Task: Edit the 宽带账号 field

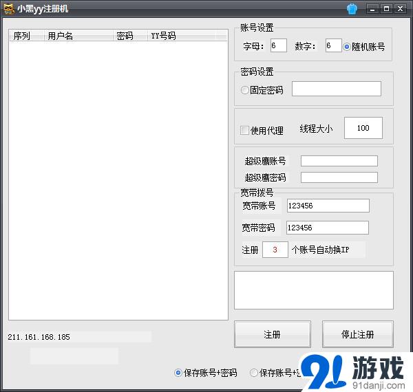Action: (328, 206)
